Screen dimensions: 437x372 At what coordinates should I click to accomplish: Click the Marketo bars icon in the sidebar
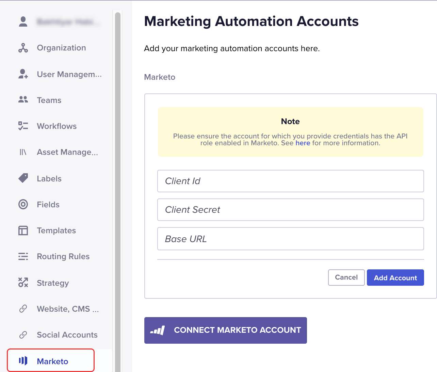point(23,361)
